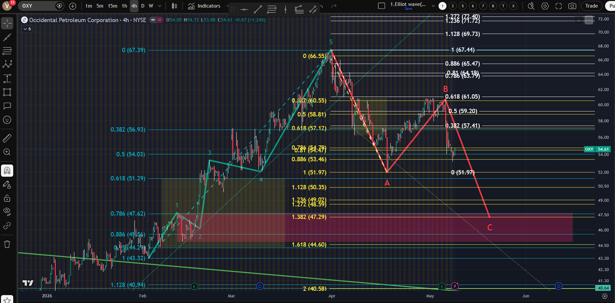
Task: Pick the horizontal line tool in floating toolbar
Action: 244,10
